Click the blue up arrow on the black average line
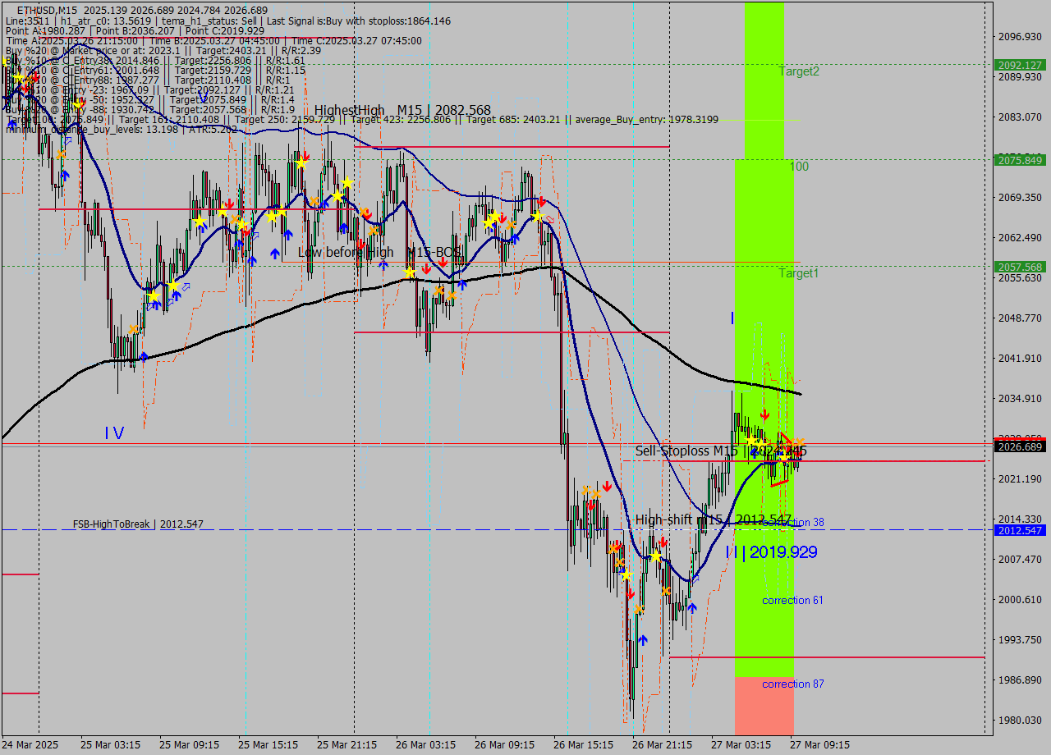1051x755 pixels. point(144,356)
